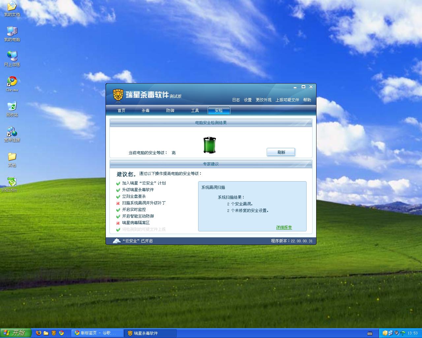Launch Firefox from quick launch bar
This screenshot has height=338, width=422.
coord(39,333)
